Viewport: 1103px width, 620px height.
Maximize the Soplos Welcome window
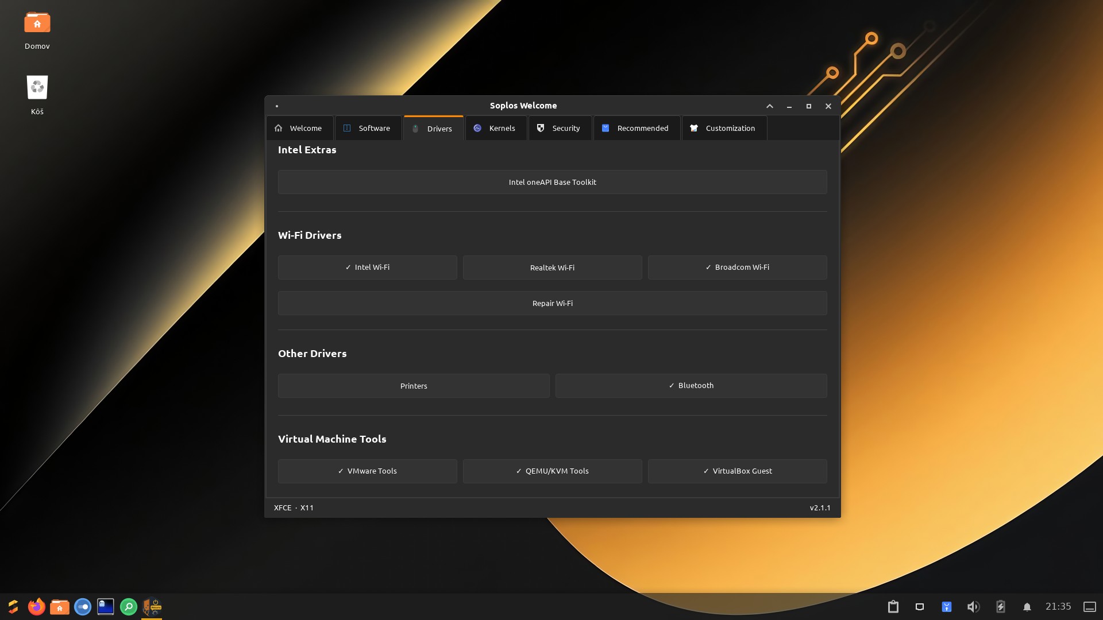pyautogui.click(x=809, y=106)
